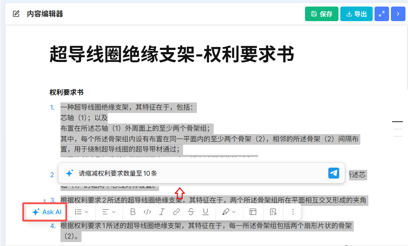
Task: Save the document with the 保存 button
Action: click(322, 14)
